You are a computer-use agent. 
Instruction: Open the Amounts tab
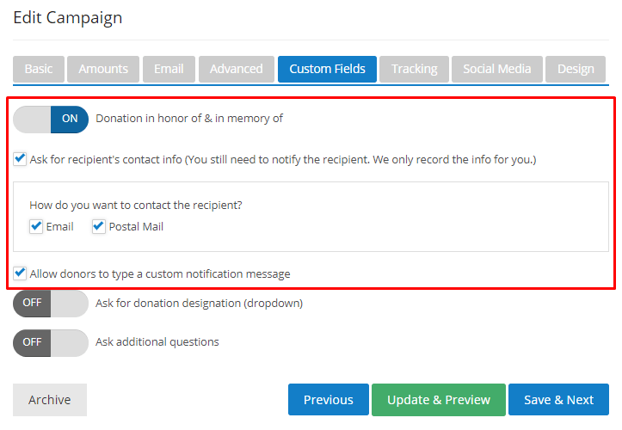(x=103, y=70)
